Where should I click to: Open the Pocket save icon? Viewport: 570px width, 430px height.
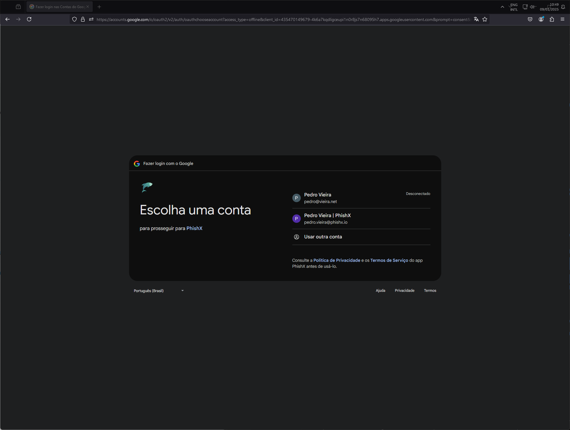click(530, 19)
